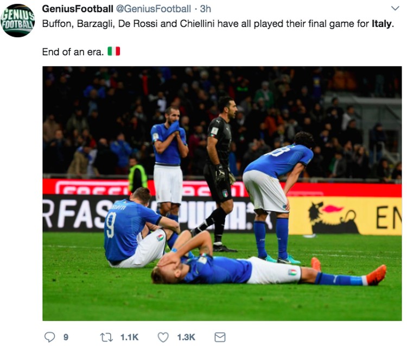Click the tweet text about Buffon
This screenshot has width=407, height=346.
[218, 24]
